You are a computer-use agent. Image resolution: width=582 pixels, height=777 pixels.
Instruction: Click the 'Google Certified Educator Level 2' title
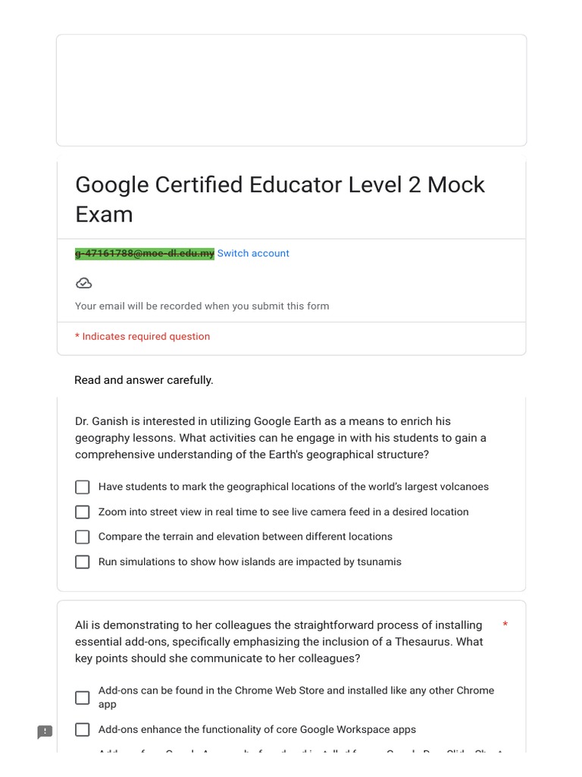tap(280, 199)
